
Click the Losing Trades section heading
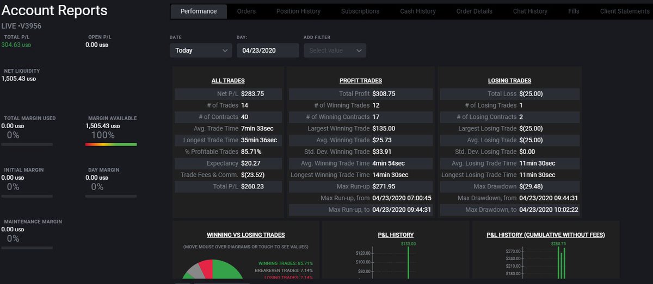(x=510, y=80)
